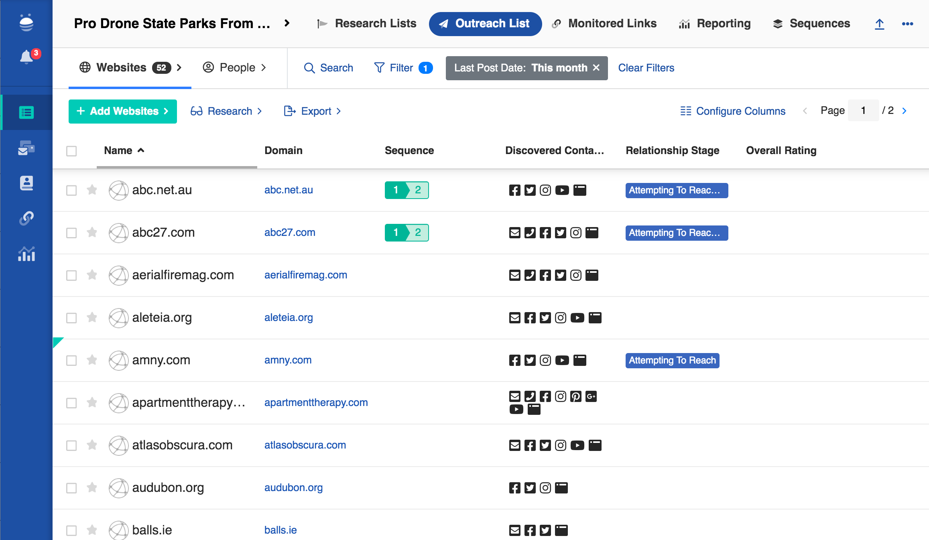The height and width of the screenshot is (540, 929).
Task: Star the abc.net.au website
Action: (x=92, y=190)
